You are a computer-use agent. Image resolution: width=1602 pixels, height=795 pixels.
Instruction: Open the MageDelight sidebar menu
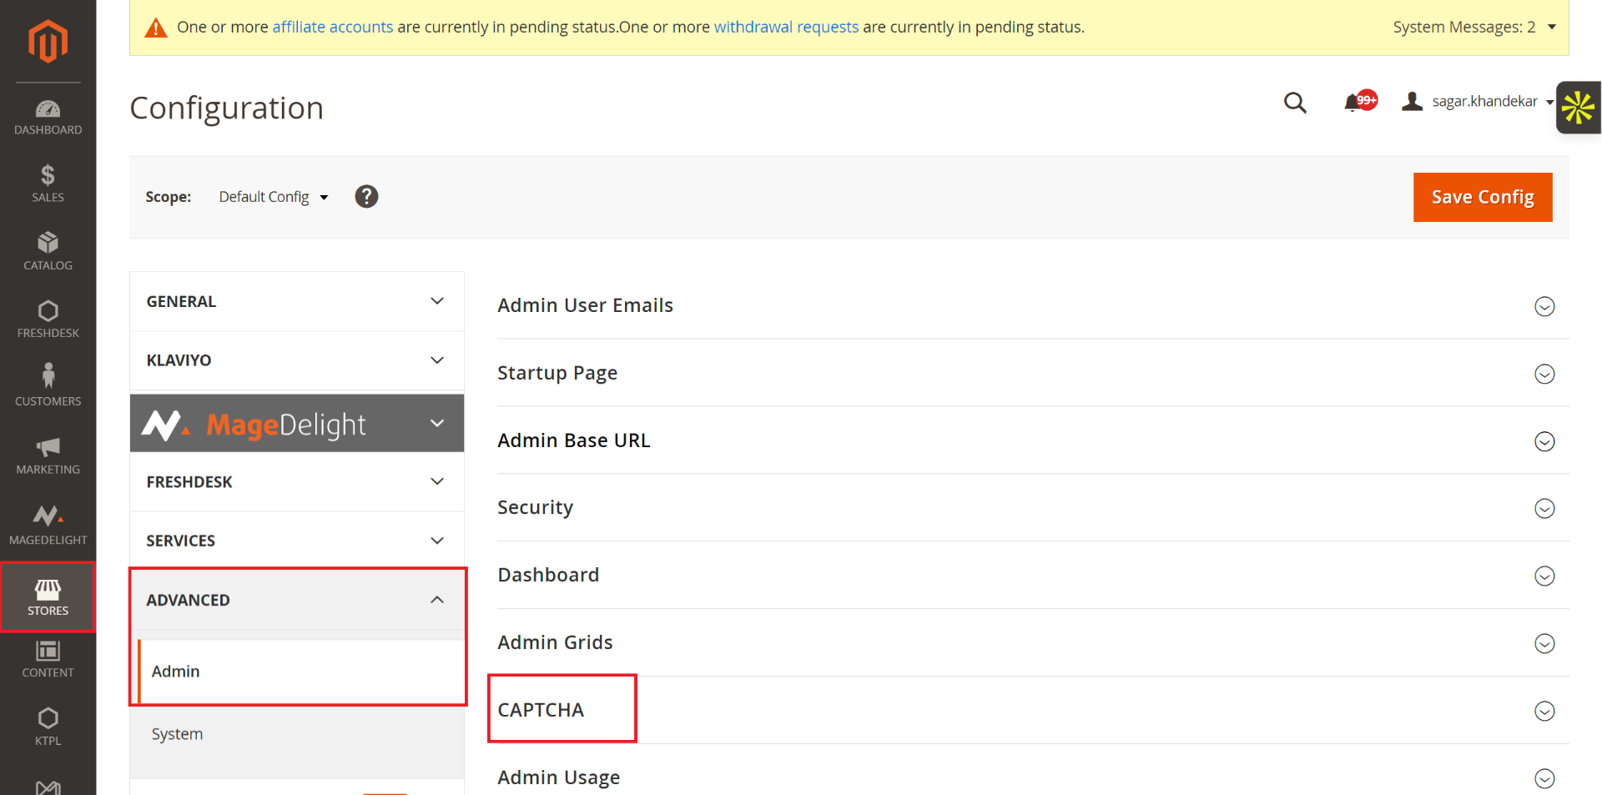tap(48, 526)
